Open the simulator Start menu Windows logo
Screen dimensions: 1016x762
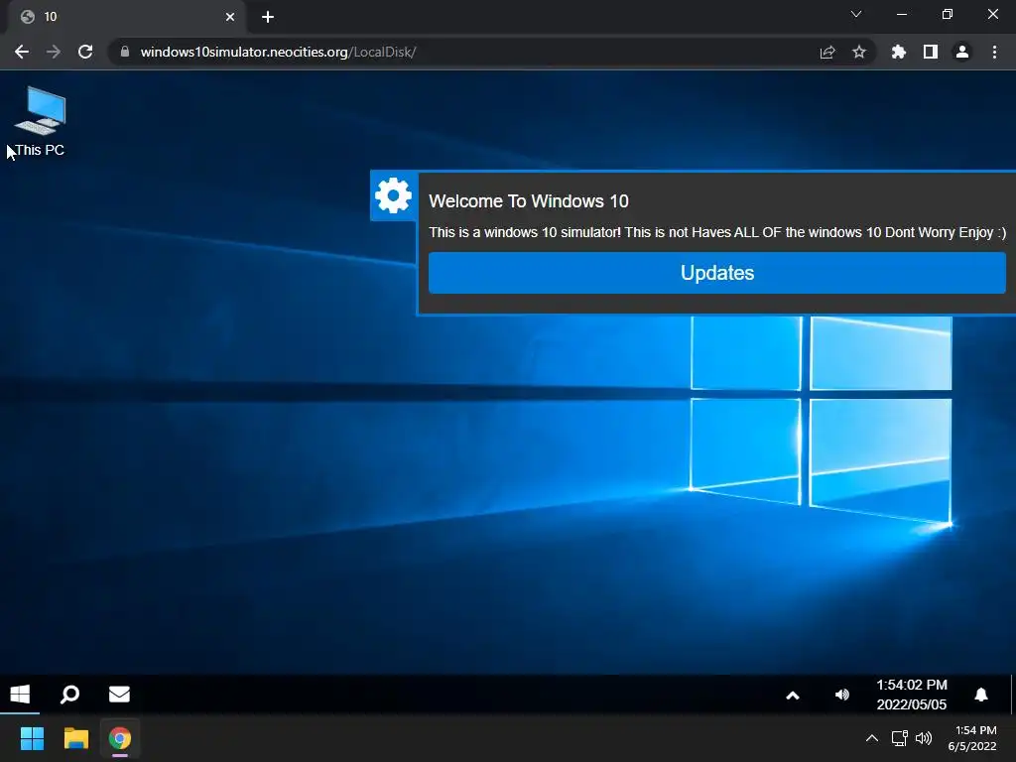(x=20, y=694)
